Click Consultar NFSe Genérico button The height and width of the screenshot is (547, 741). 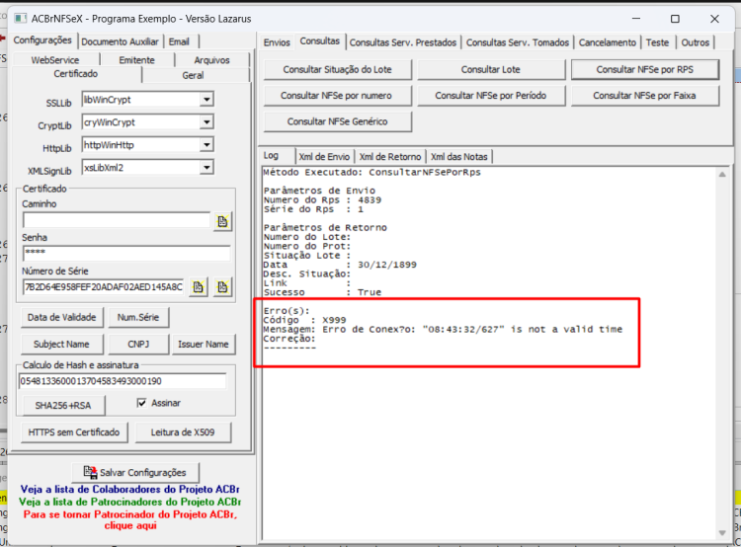[x=338, y=121]
